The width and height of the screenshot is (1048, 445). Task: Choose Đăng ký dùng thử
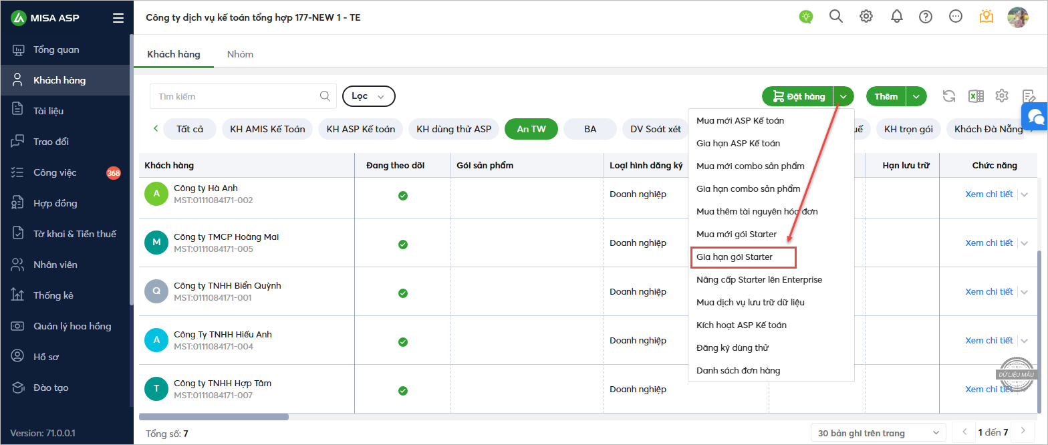point(771,348)
